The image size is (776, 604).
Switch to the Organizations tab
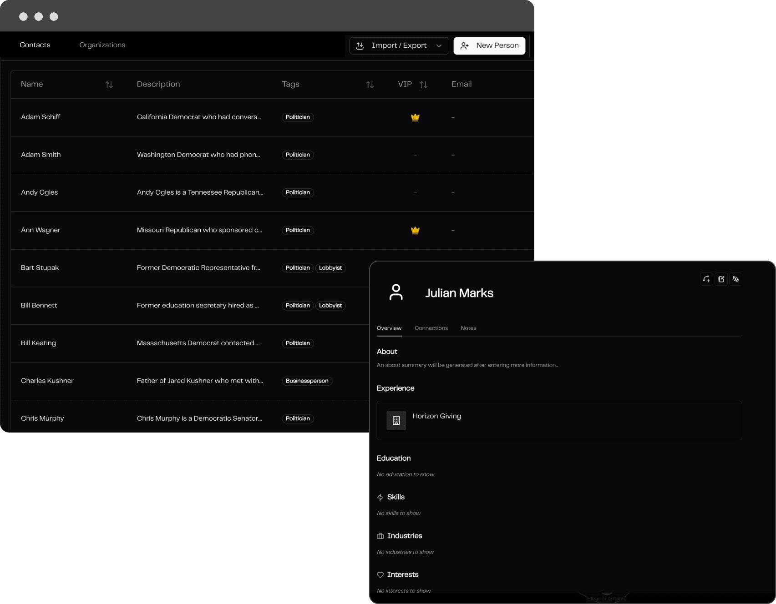click(x=102, y=45)
